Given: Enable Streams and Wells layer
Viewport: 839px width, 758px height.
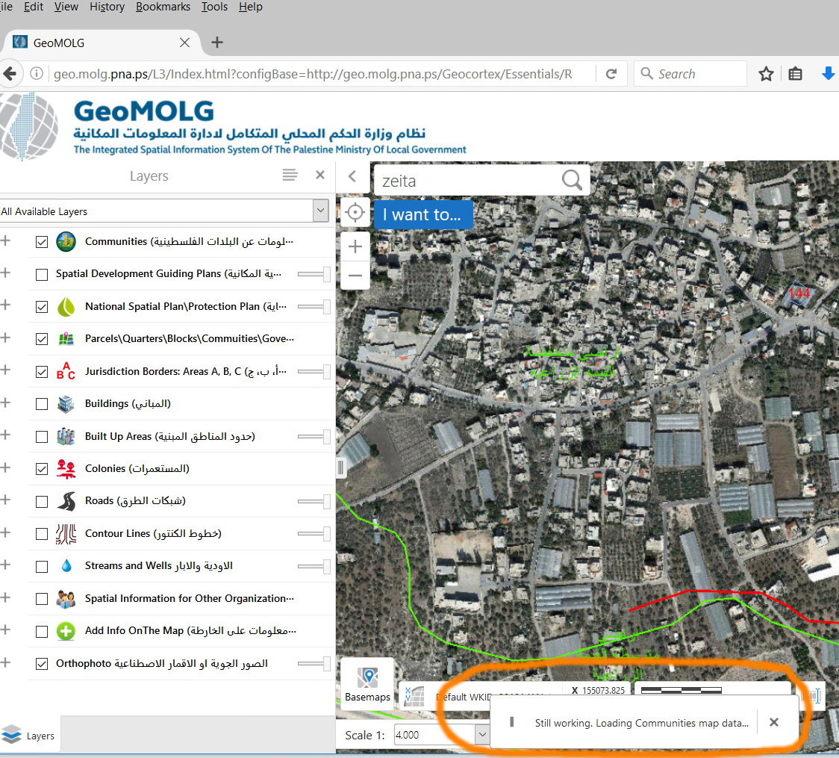Looking at the screenshot, I should point(42,566).
